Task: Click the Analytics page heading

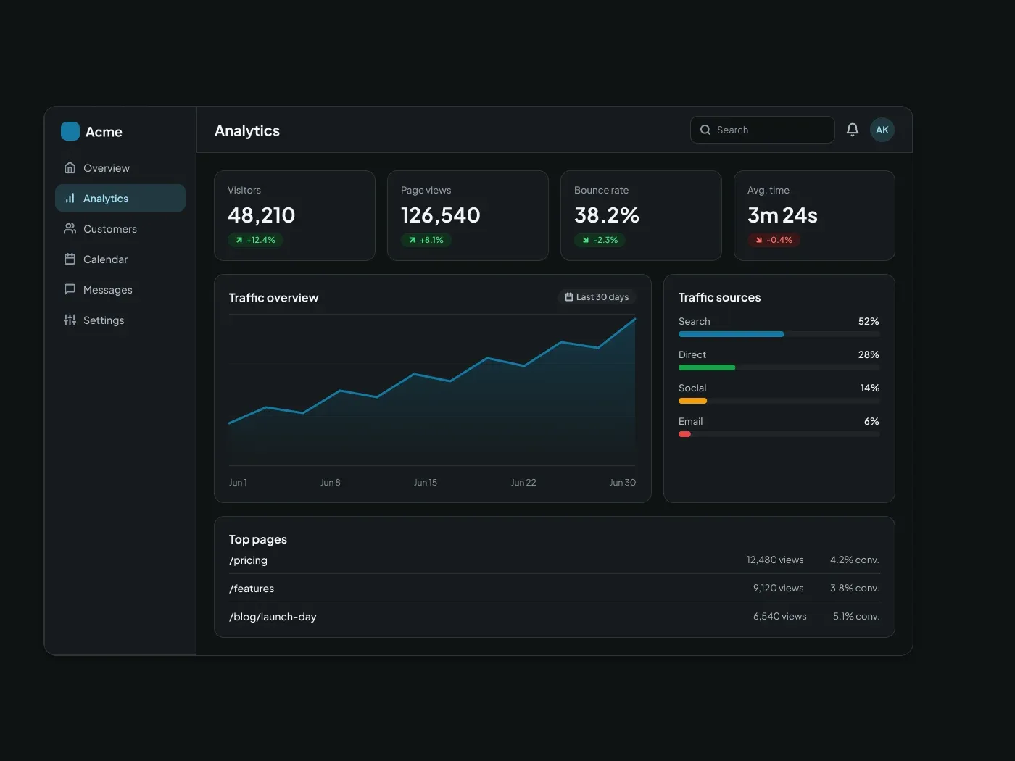Action: (247, 131)
